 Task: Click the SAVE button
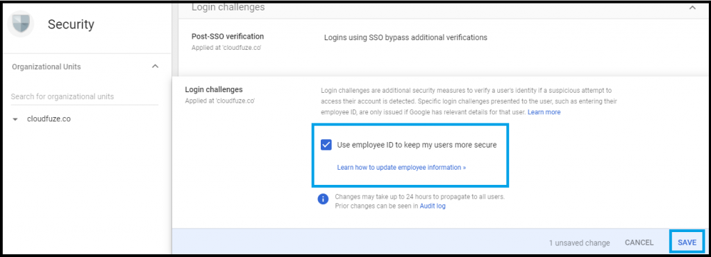coord(687,242)
